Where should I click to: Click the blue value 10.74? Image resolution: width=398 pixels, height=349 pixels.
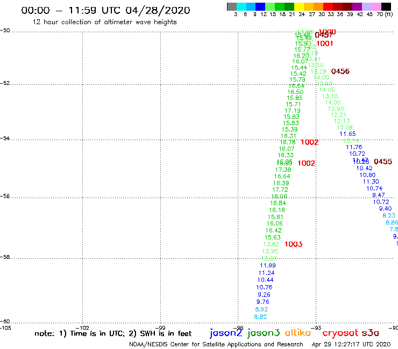[x=374, y=188]
